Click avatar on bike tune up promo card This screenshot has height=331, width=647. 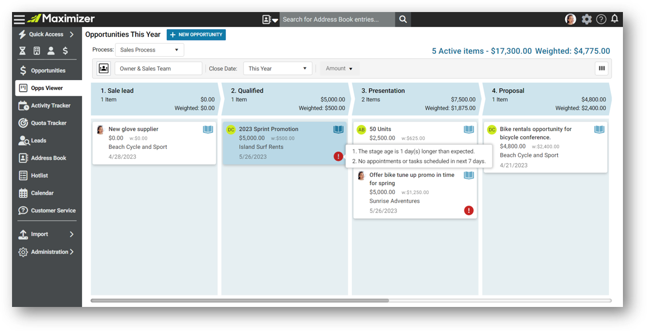click(x=362, y=175)
